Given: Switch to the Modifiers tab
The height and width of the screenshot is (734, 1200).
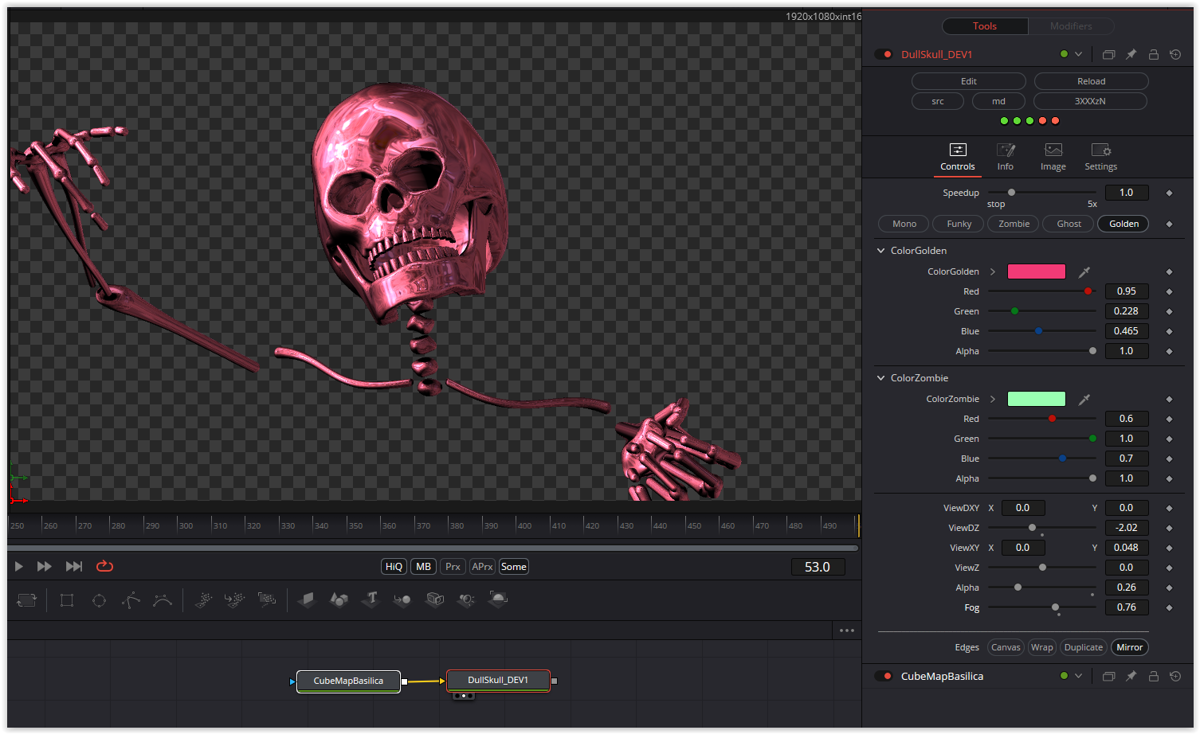Looking at the screenshot, I should tap(1071, 26).
